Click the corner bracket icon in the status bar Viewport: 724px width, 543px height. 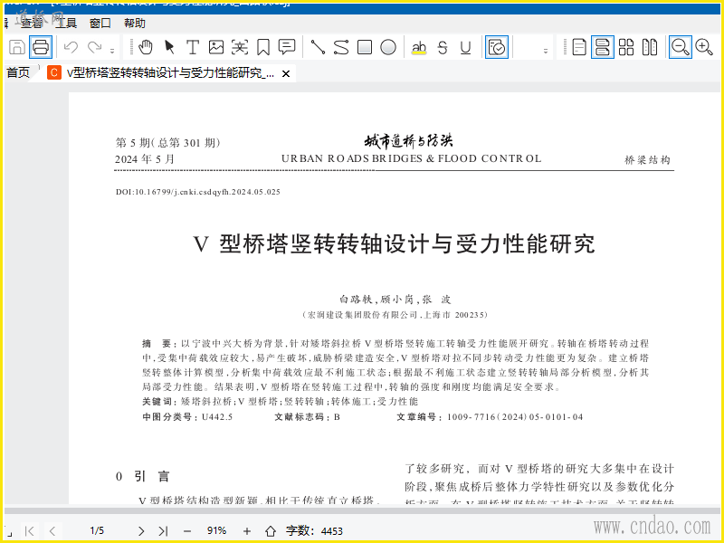(10, 533)
